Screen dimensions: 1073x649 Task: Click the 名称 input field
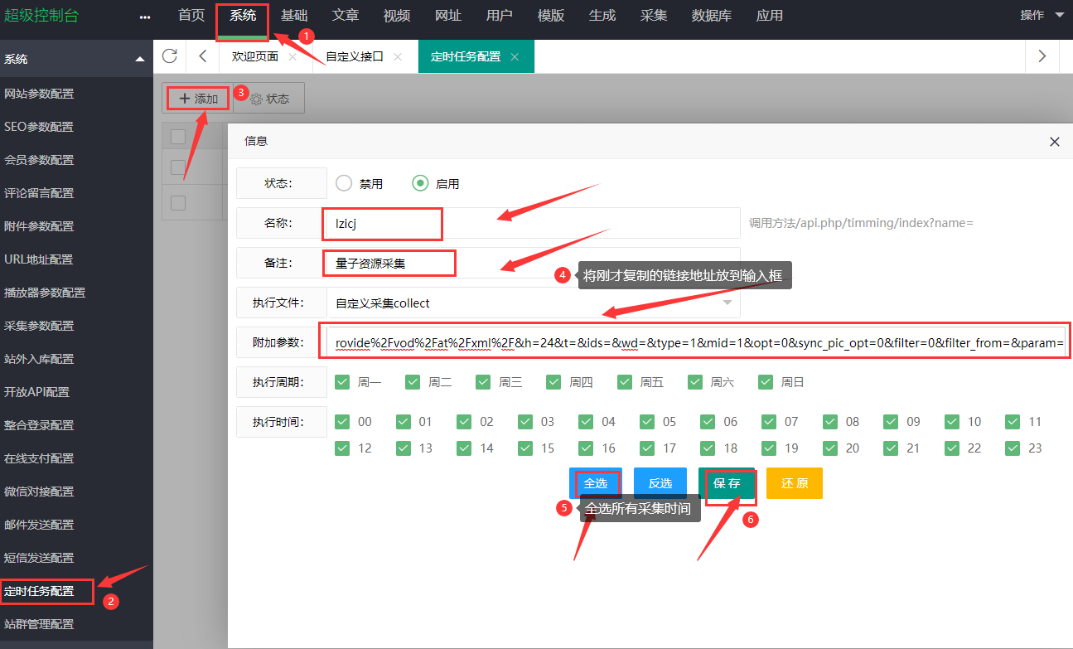click(382, 223)
